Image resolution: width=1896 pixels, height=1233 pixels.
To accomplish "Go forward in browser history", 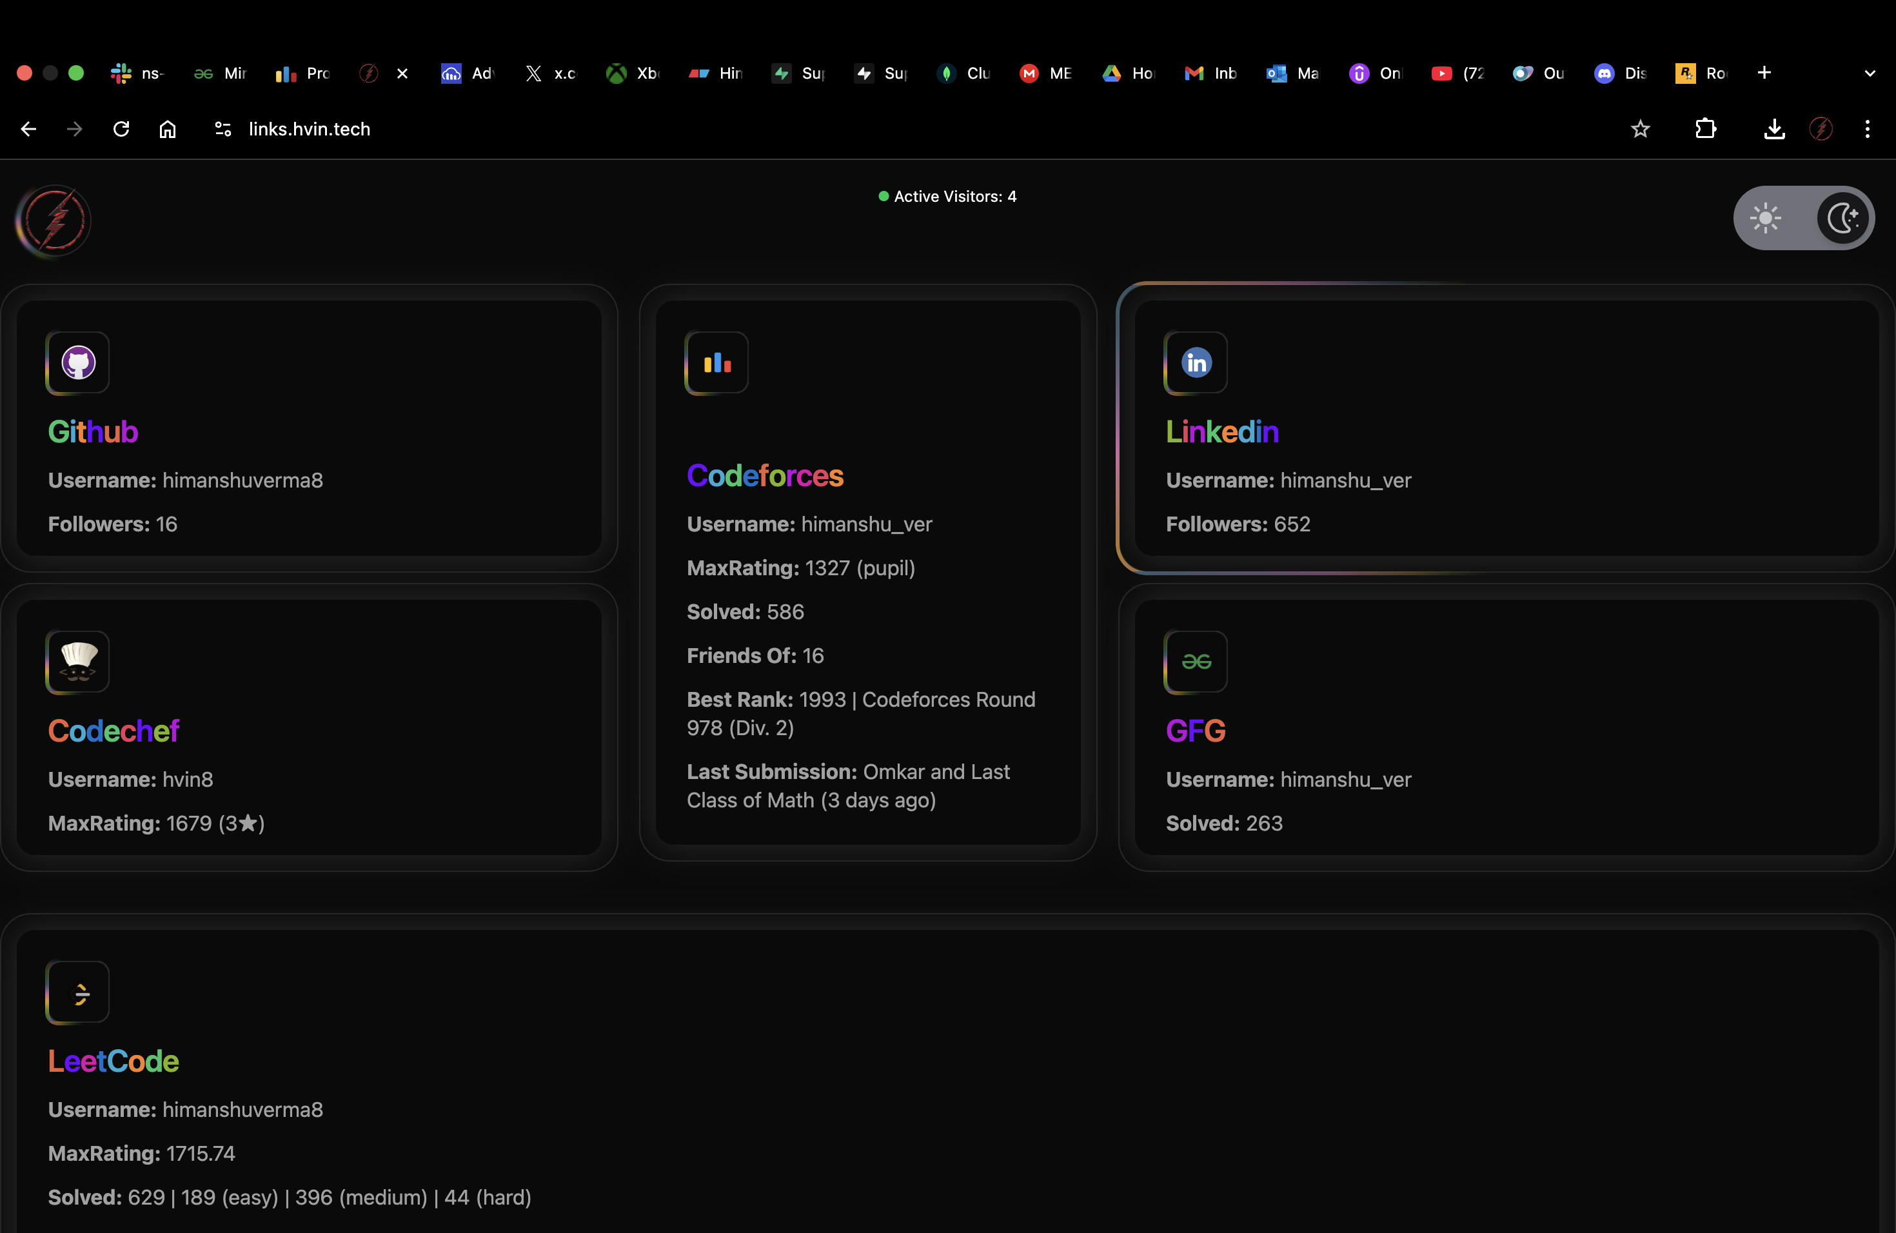I will (x=74, y=129).
